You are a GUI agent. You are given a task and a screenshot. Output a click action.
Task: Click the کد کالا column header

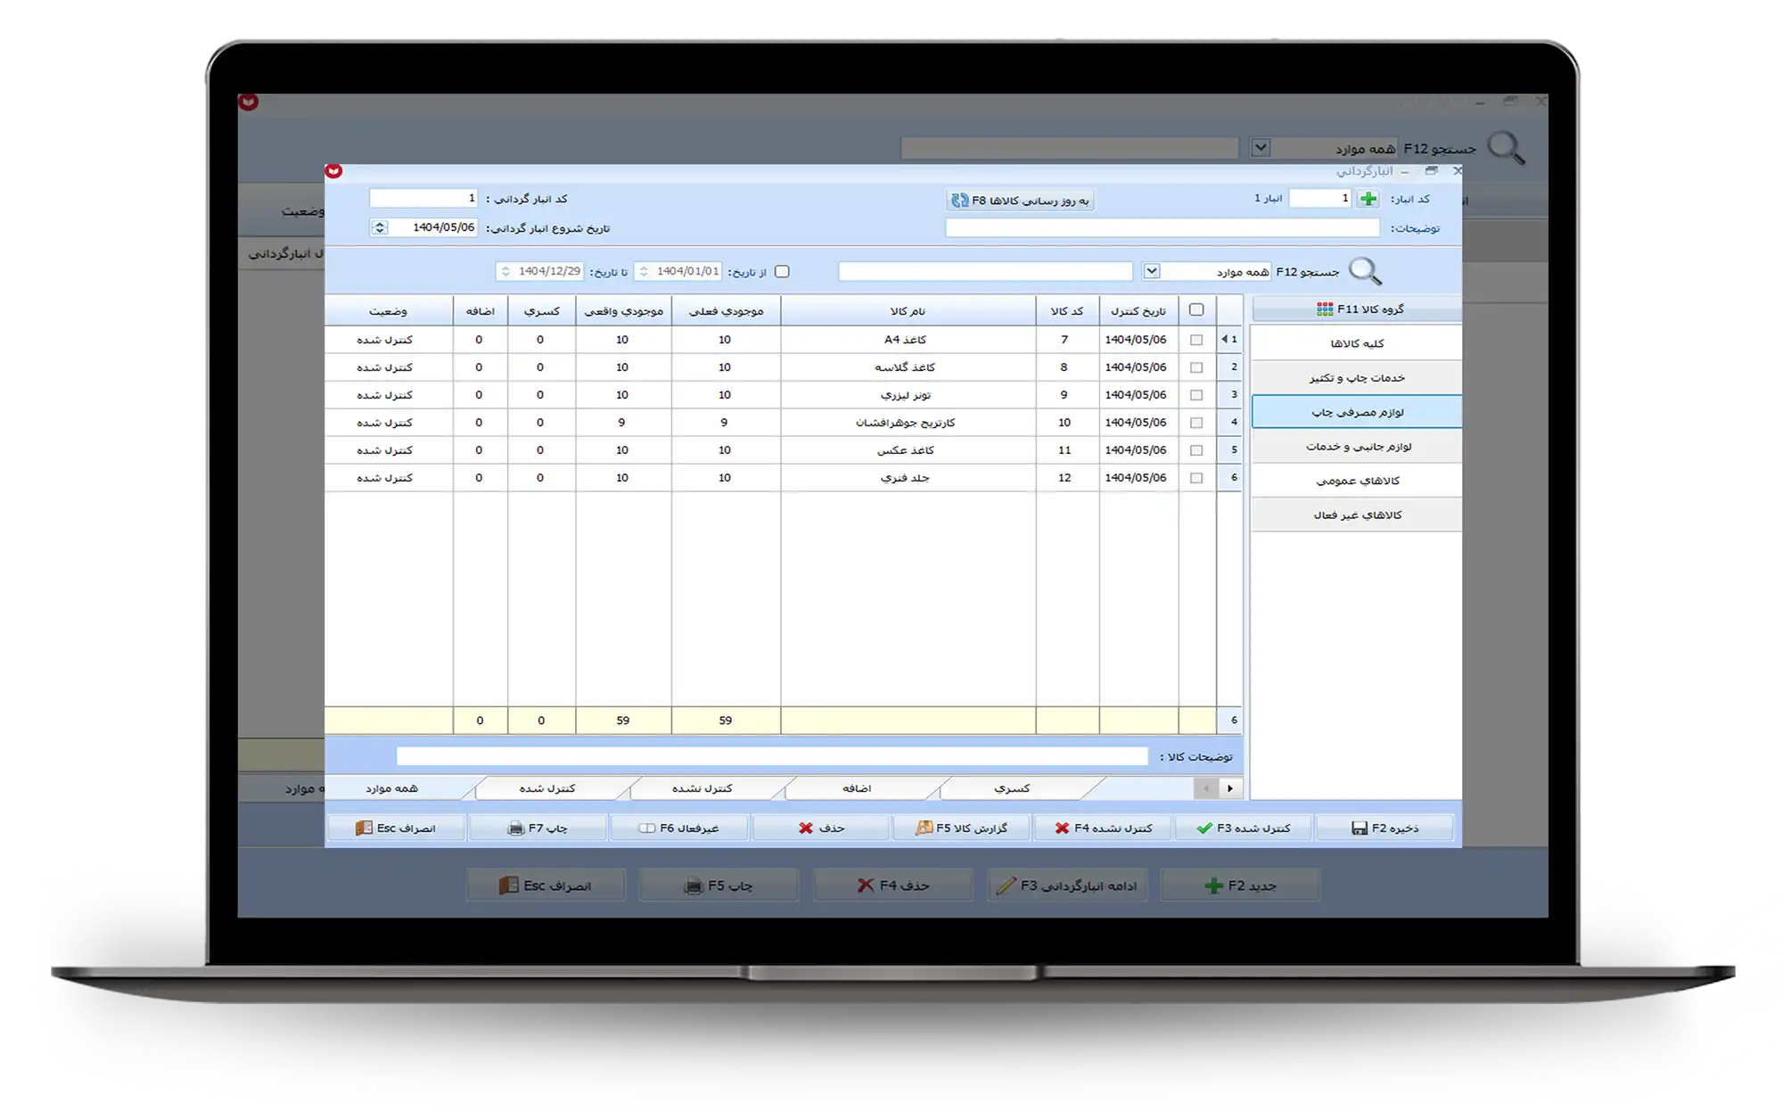(1067, 311)
